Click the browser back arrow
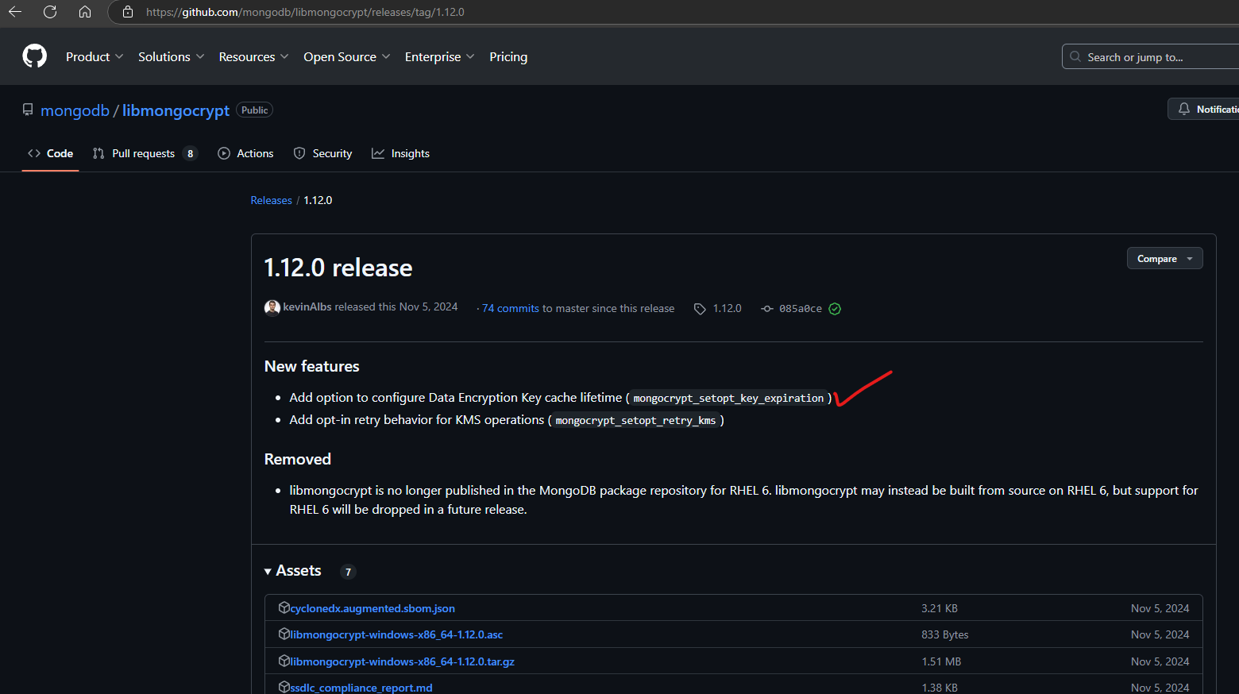Screen dimensions: 1239x694 tap(15, 12)
